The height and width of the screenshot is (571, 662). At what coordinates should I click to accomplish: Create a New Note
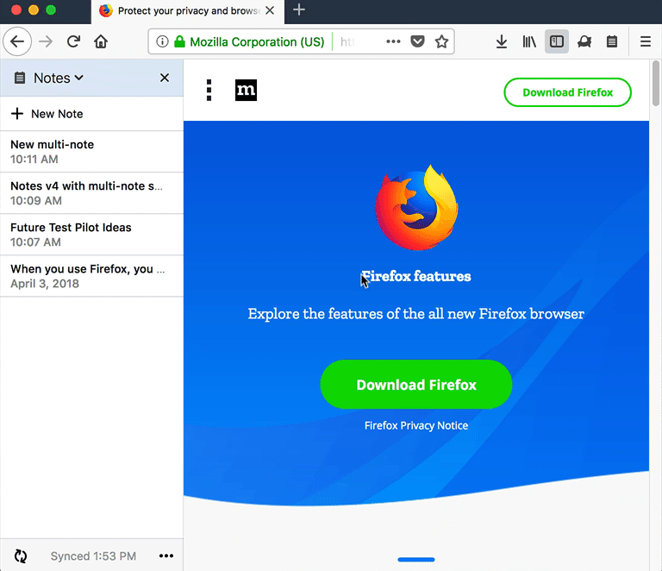pos(91,114)
